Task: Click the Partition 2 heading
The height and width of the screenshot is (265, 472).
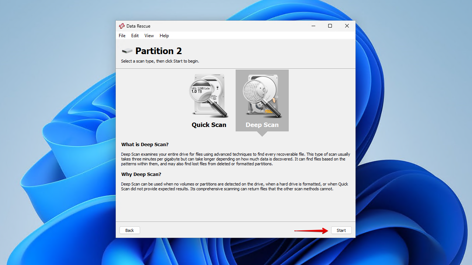Action: 159,51
